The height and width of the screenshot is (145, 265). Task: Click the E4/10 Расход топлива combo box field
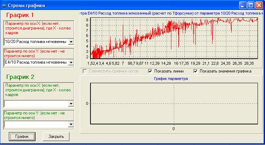(x=35, y=63)
